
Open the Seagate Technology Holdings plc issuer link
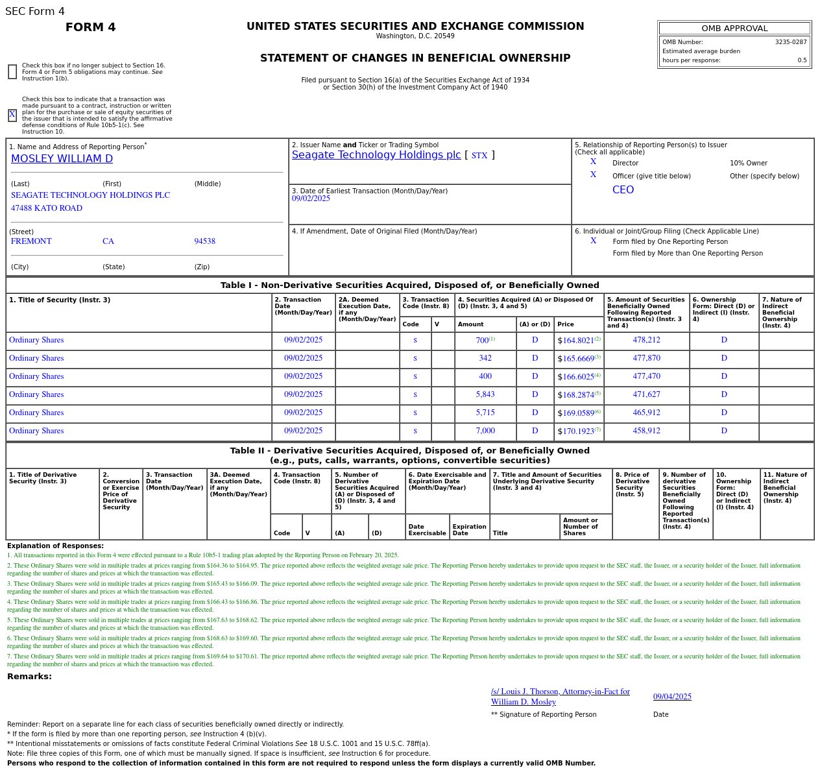click(x=376, y=155)
